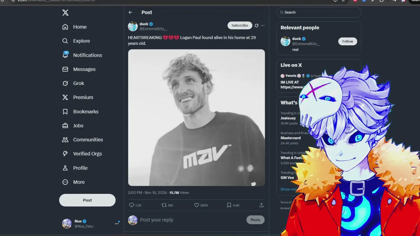
Task: Follow duck in Relevant people
Action: [x=347, y=41]
